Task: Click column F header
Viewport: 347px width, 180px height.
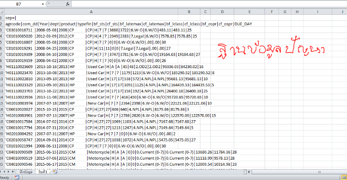Action: (x=271, y=11)
